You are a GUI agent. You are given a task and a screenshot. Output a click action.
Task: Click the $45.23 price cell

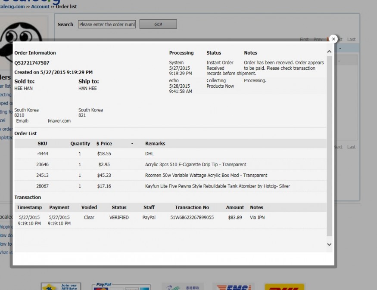coord(104,175)
